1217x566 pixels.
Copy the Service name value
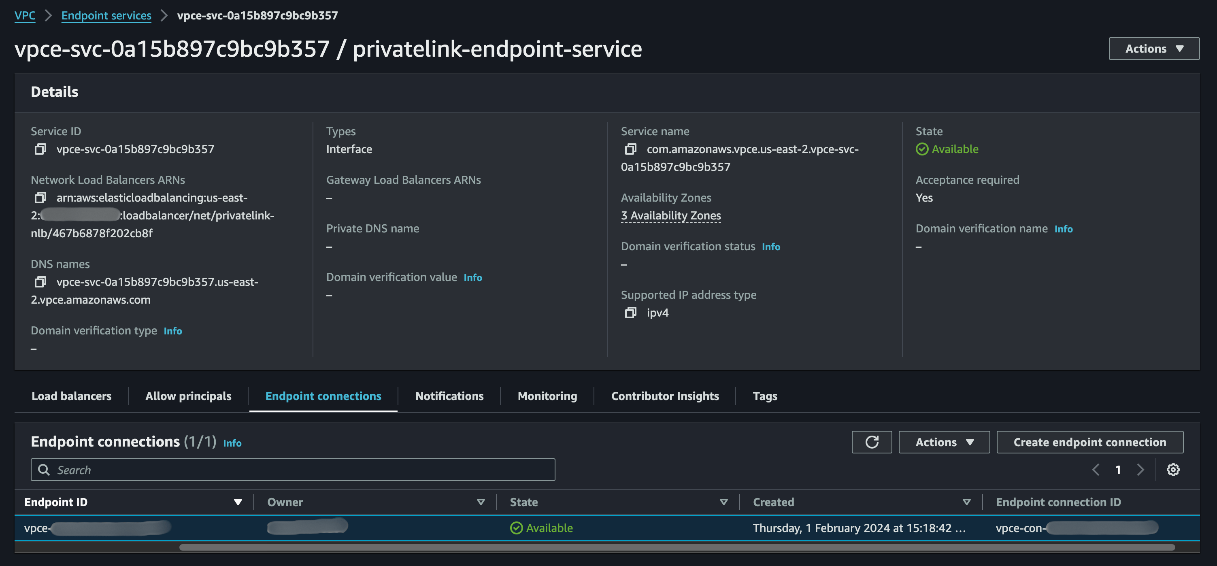tap(631, 149)
